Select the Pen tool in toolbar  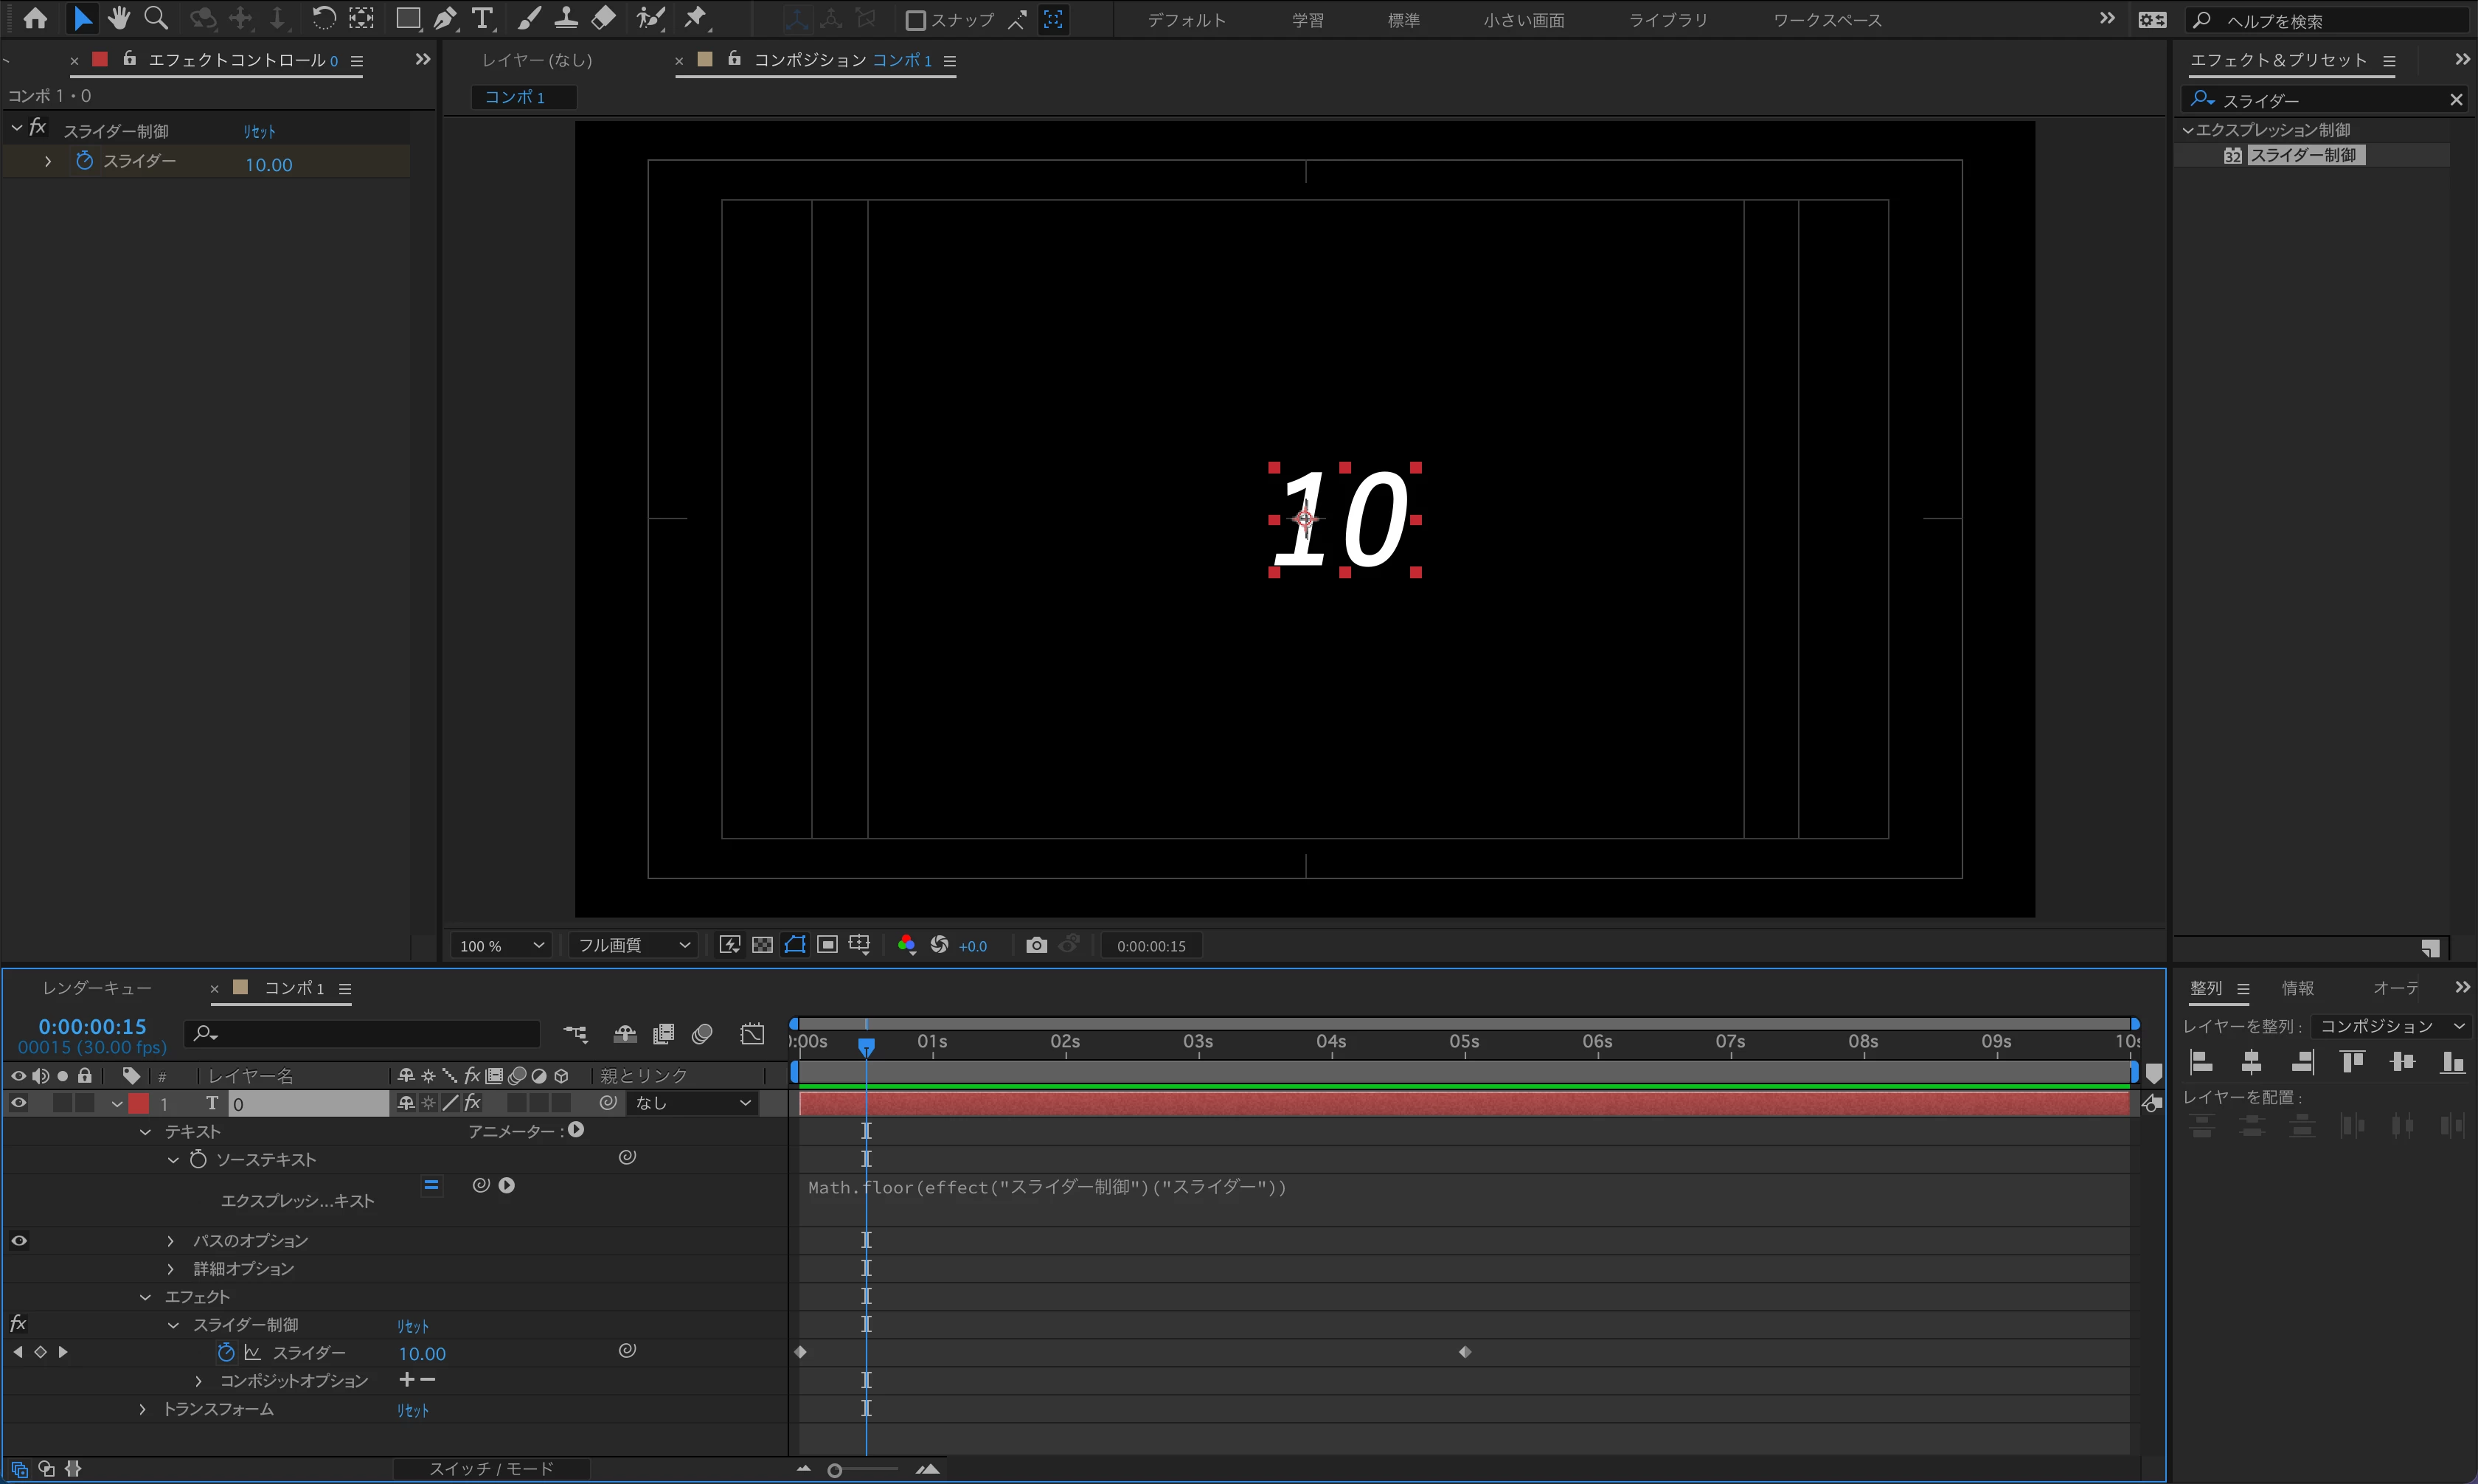[446, 18]
